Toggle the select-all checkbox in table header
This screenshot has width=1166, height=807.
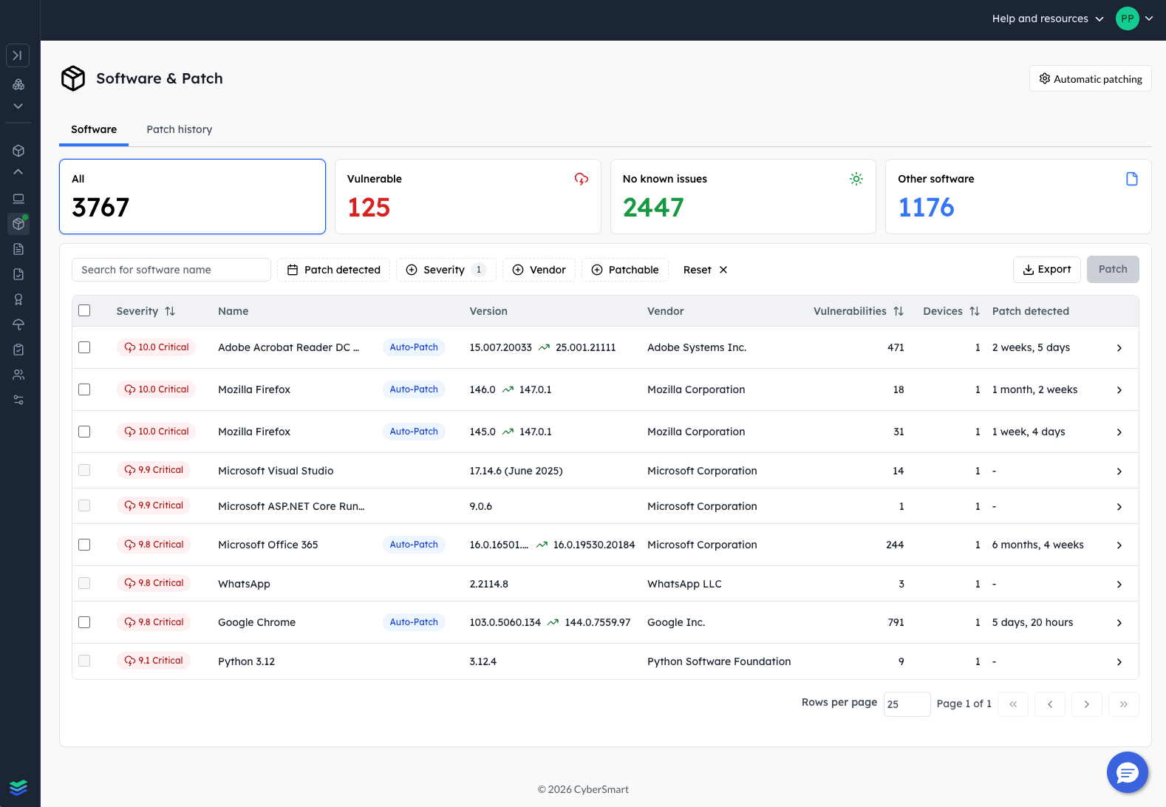[84, 311]
